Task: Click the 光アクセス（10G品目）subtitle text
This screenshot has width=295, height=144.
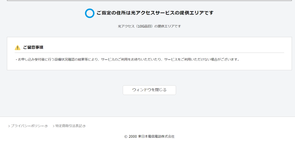Action: (149, 26)
